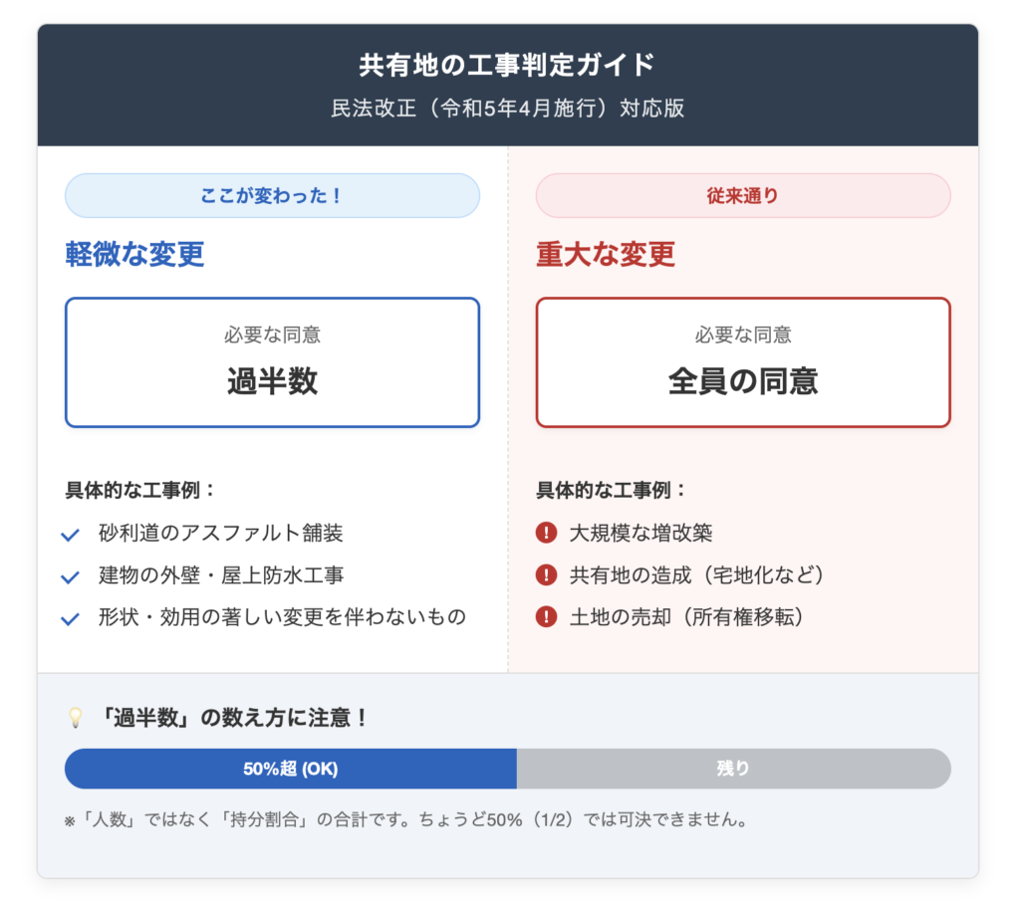Click the checkmark beside 砂利道のアスファルト舗装
Screen dimensions: 1020x902
[x=70, y=535]
